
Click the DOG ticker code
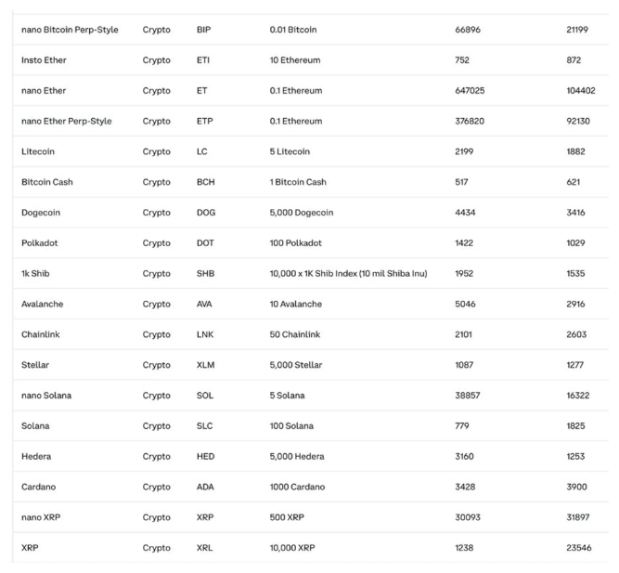coord(206,213)
